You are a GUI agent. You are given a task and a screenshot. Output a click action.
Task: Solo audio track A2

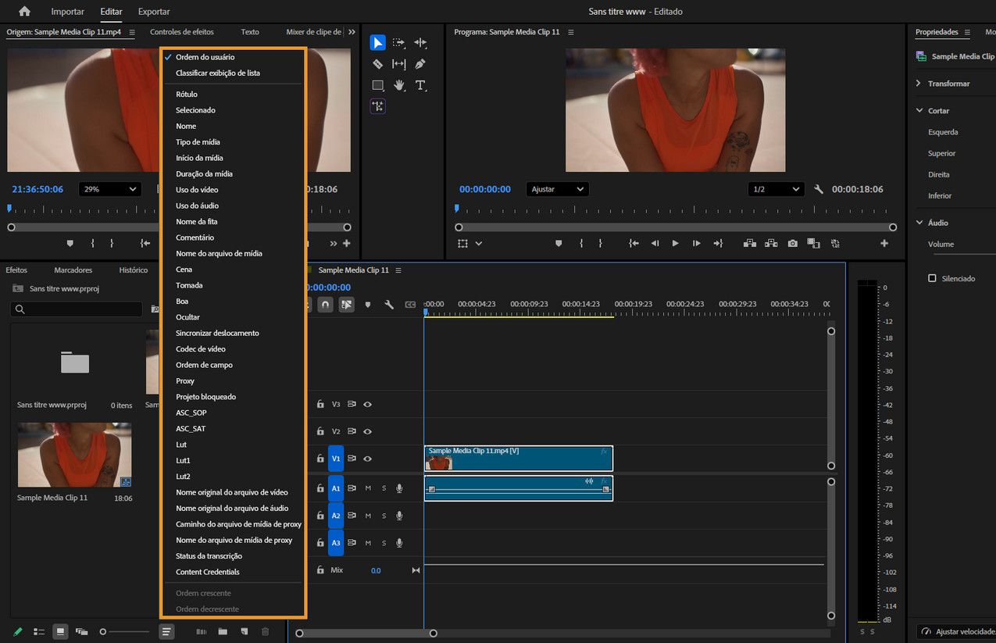[x=383, y=516]
